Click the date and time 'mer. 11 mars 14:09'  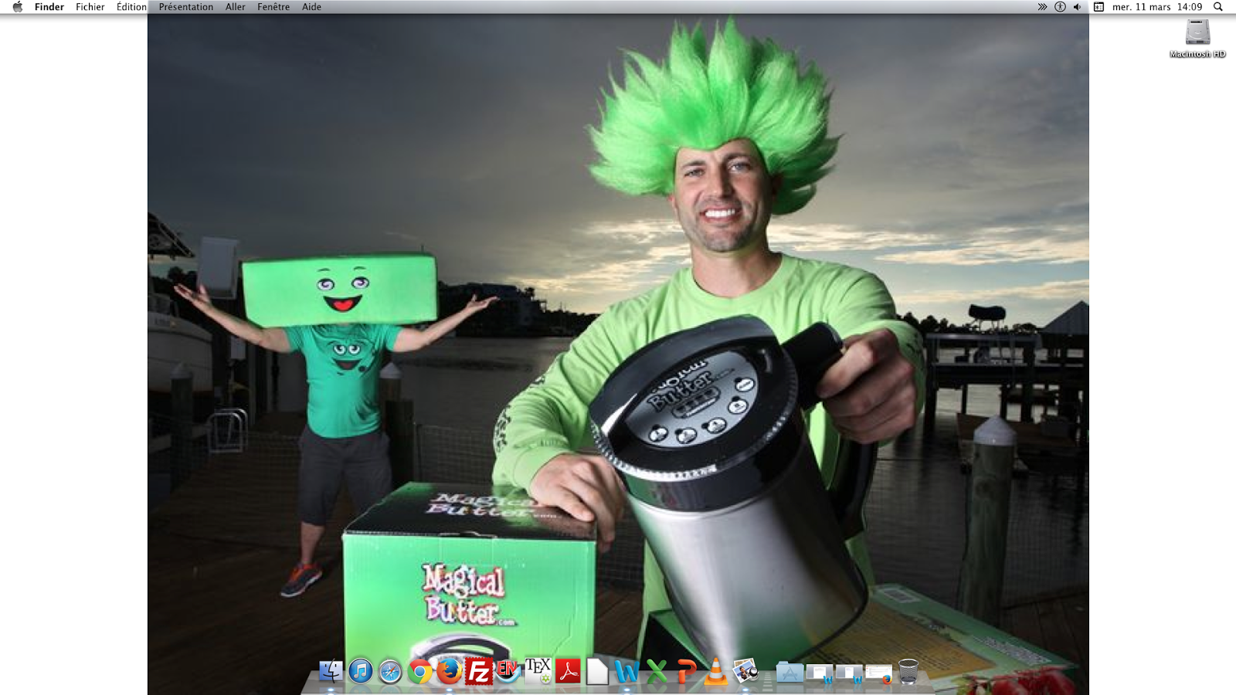[x=1157, y=7]
